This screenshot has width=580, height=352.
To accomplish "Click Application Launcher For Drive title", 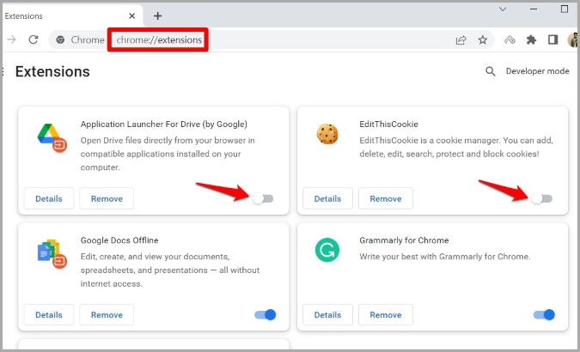I will [x=164, y=124].
